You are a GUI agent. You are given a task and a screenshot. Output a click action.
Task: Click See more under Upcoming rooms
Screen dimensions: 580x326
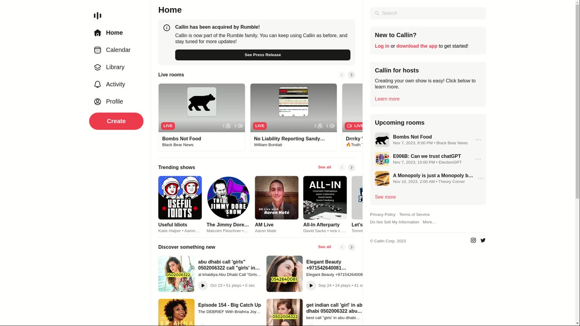click(x=385, y=197)
